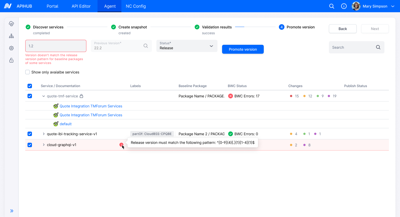The height and width of the screenshot is (217, 400).
Task: Switch to the Portal tab
Action: (x=52, y=6)
